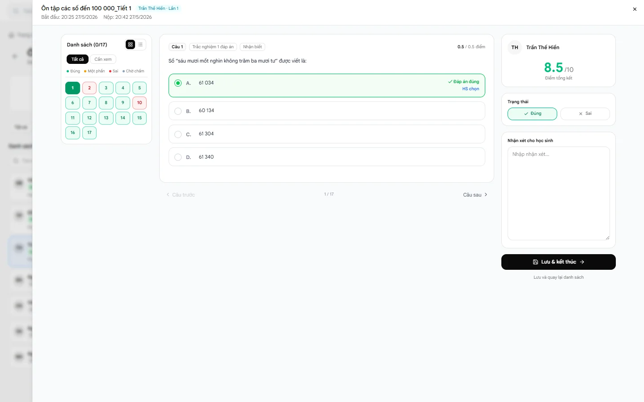Mark the answer status as Sai
The height and width of the screenshot is (402, 644).
[x=585, y=114]
